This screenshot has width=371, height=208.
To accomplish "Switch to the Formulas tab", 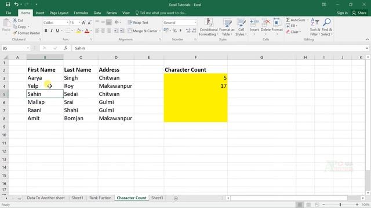I will coord(81,13).
